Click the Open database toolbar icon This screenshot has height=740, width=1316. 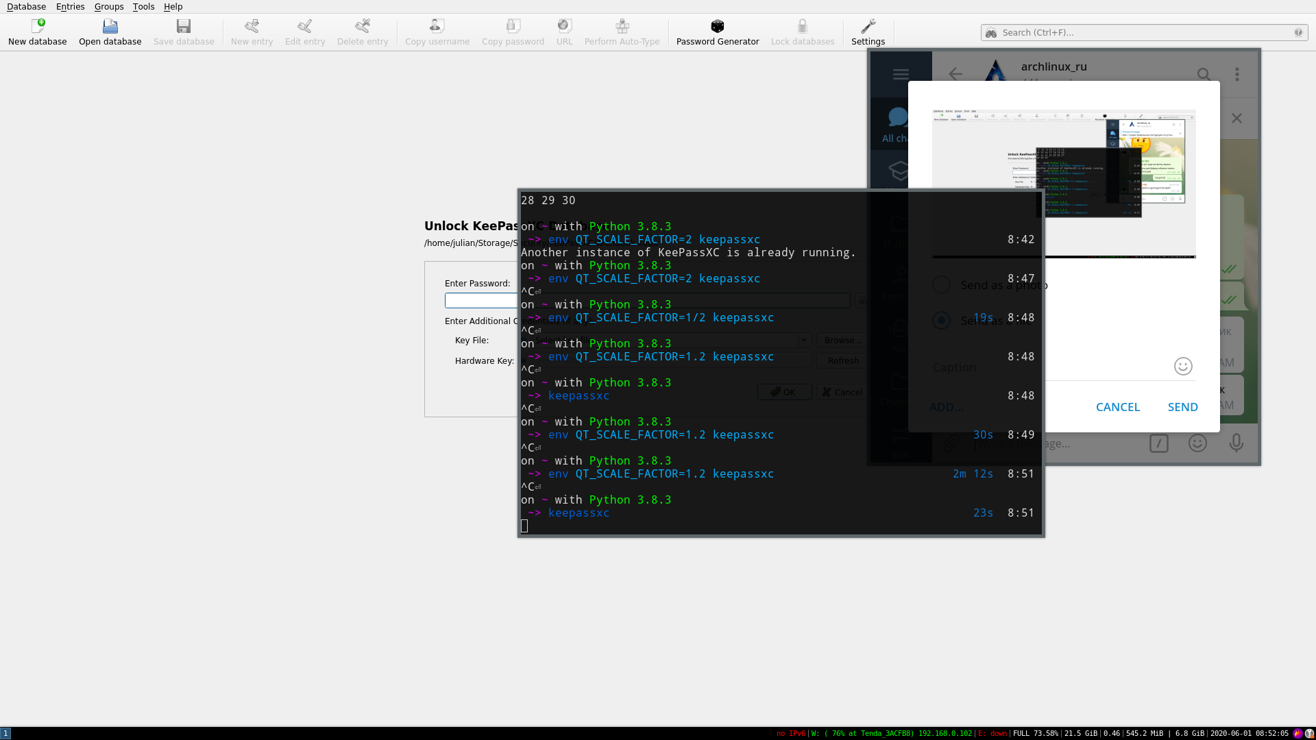coord(110,26)
